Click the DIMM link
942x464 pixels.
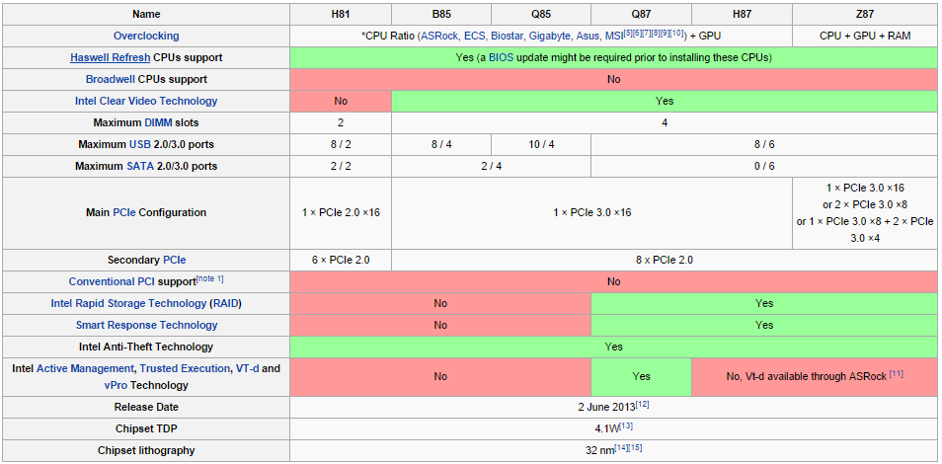pyautogui.click(x=158, y=122)
